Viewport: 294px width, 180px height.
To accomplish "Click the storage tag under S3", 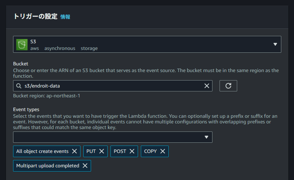I will click(x=89, y=49).
